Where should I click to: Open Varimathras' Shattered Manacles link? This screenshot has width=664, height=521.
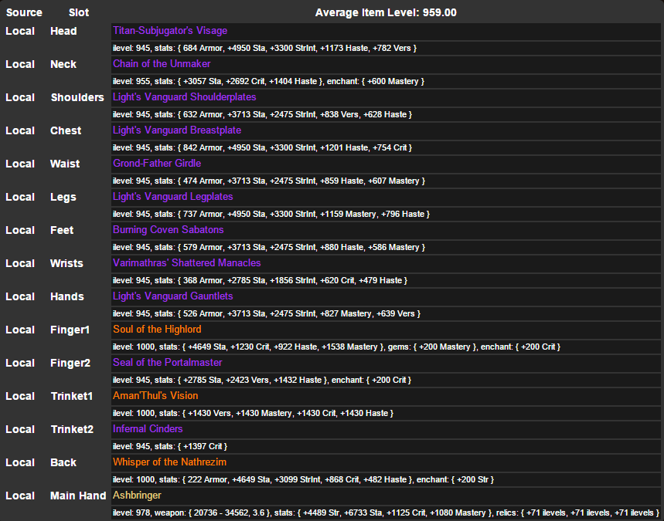pyautogui.click(x=187, y=263)
